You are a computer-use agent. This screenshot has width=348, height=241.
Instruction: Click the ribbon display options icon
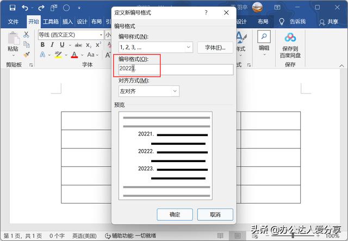click(277, 8)
